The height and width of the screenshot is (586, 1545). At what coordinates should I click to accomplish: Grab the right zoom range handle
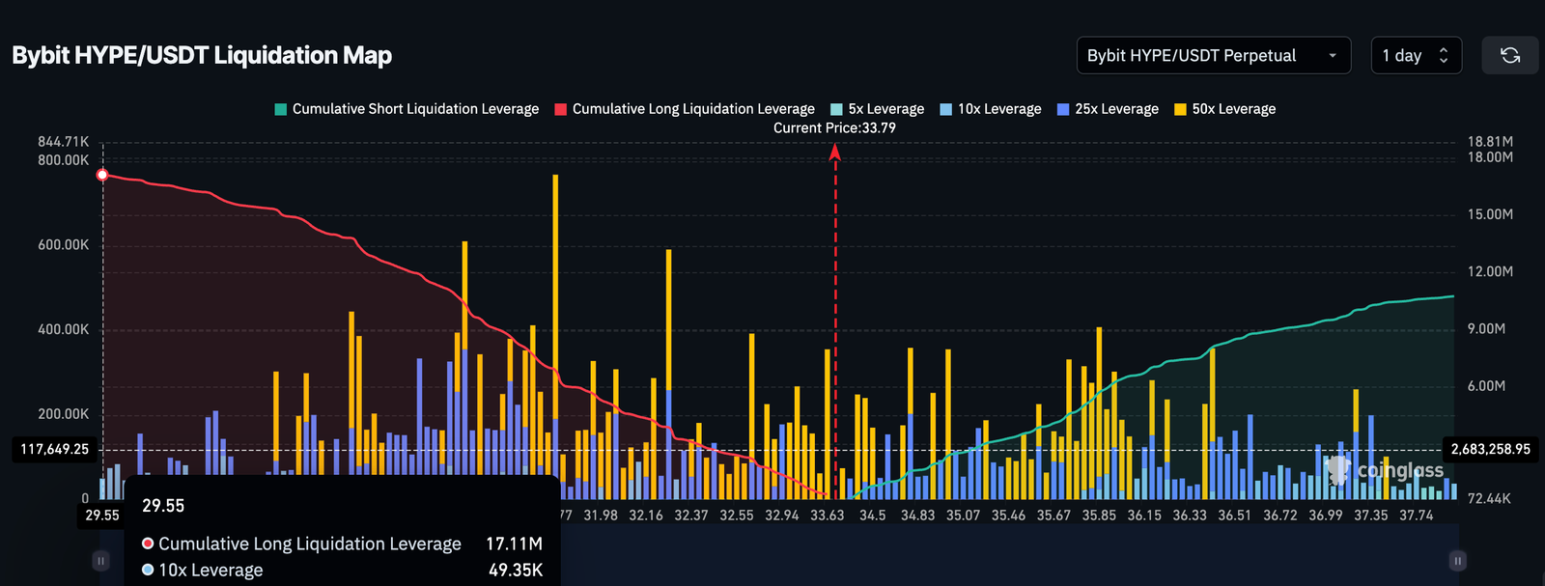(x=1458, y=560)
